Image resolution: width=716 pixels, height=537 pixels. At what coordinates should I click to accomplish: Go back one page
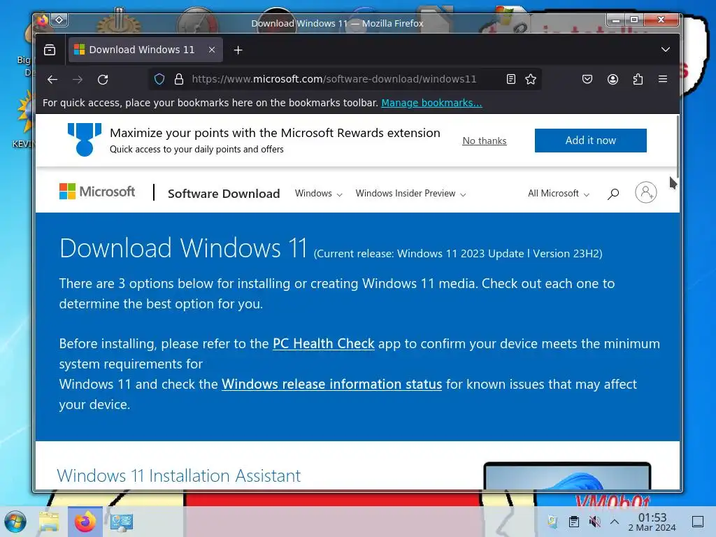click(52, 80)
